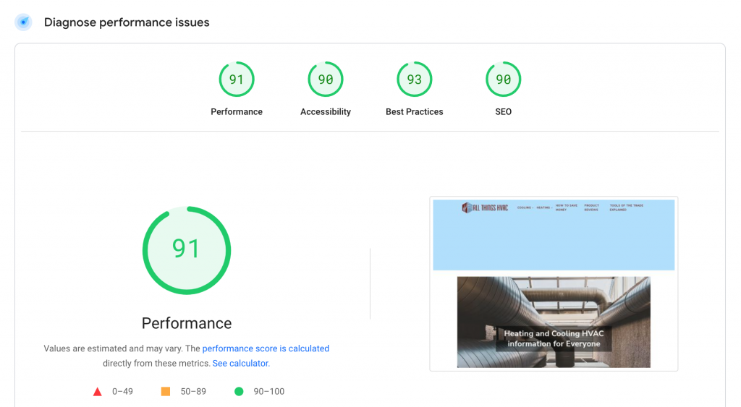
Task: Select the SEO score gauge
Action: pyautogui.click(x=503, y=80)
